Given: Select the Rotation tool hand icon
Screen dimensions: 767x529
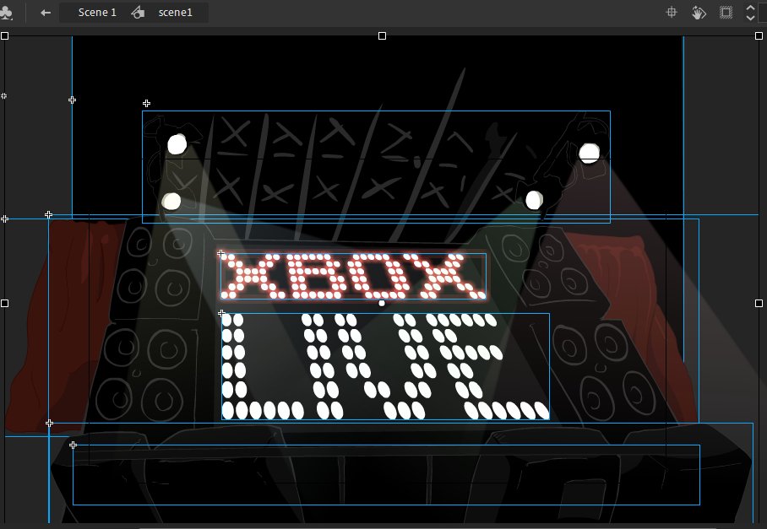Looking at the screenshot, I should pyautogui.click(x=699, y=13).
